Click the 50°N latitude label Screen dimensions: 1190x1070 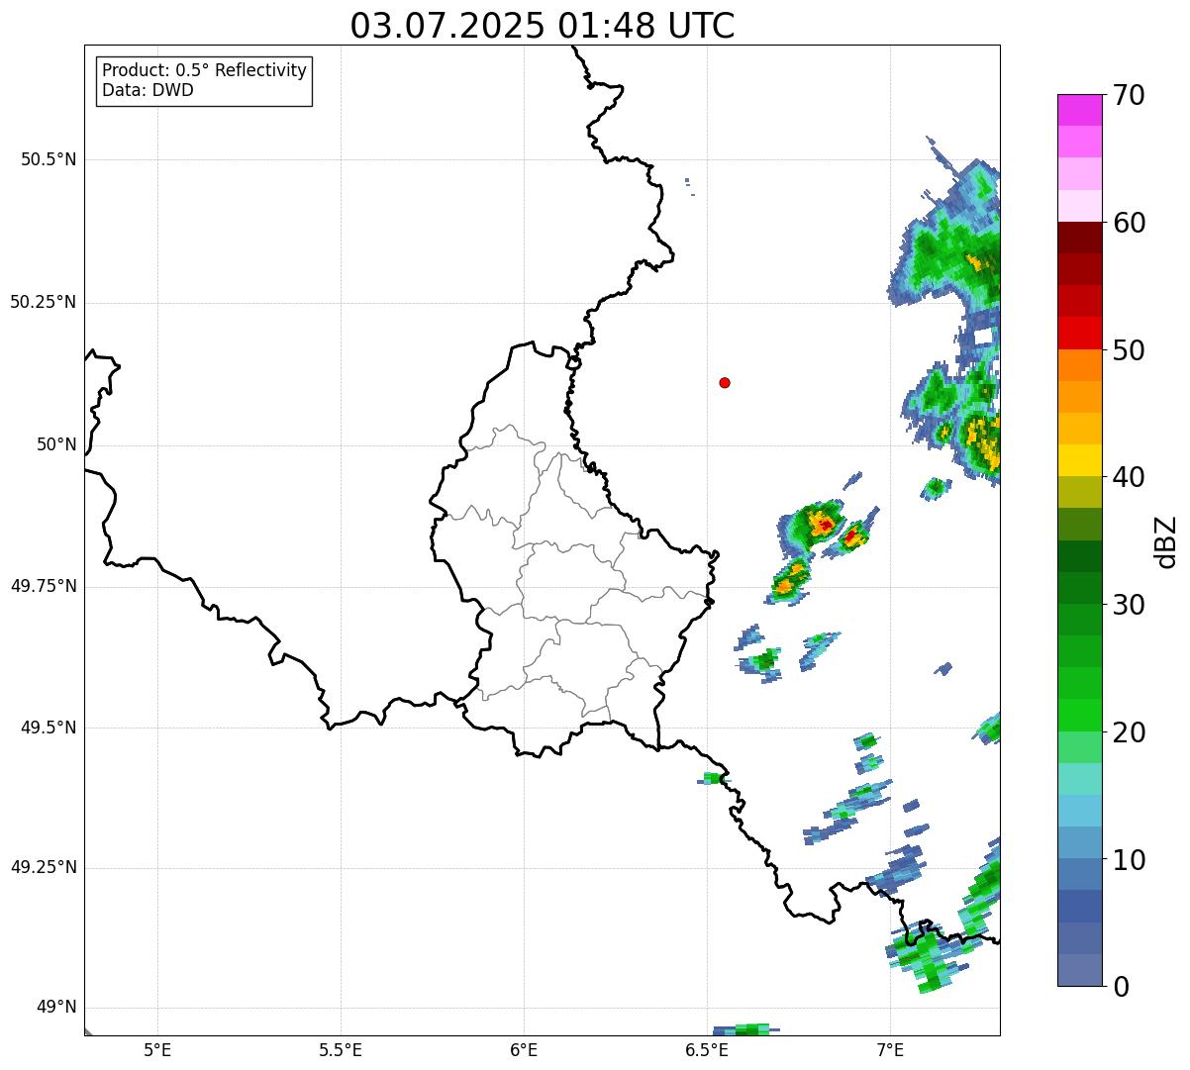coord(56,444)
